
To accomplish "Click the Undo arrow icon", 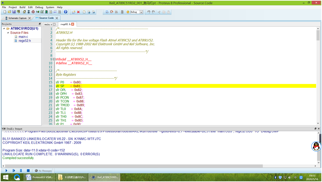I will pyautogui.click(x=149, y=12).
